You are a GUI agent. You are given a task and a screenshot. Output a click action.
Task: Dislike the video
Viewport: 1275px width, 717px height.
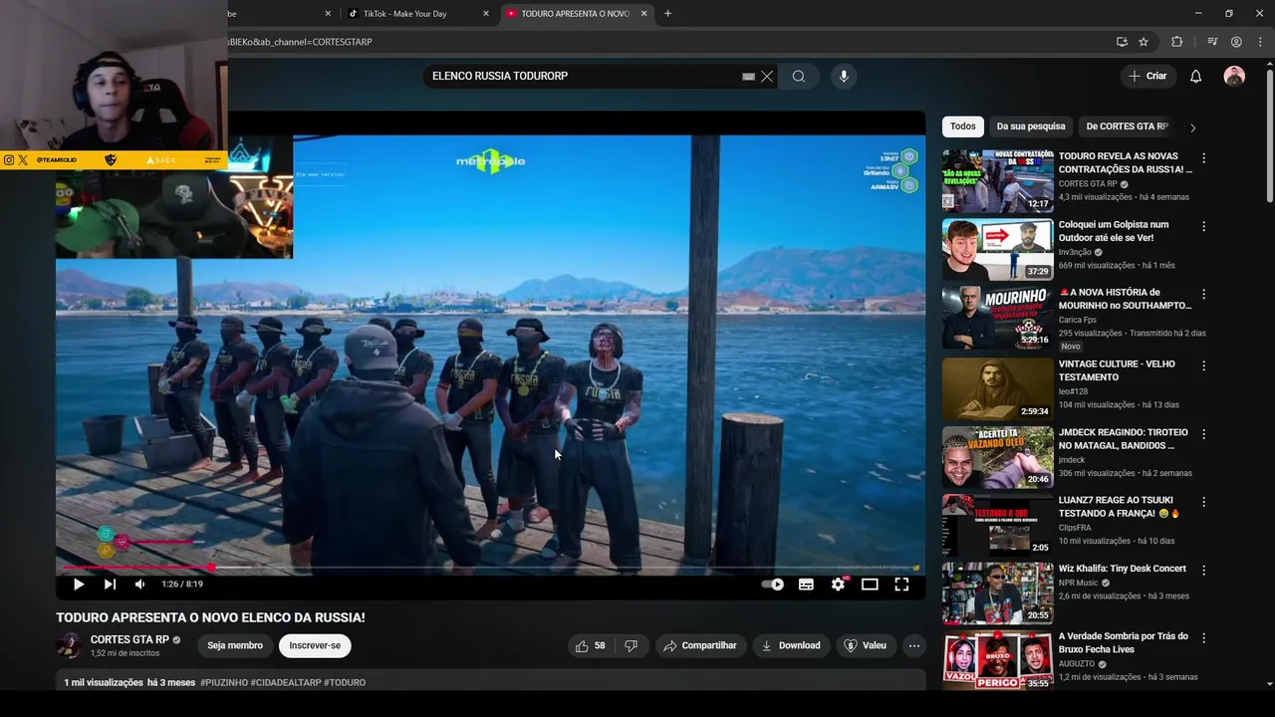point(632,645)
